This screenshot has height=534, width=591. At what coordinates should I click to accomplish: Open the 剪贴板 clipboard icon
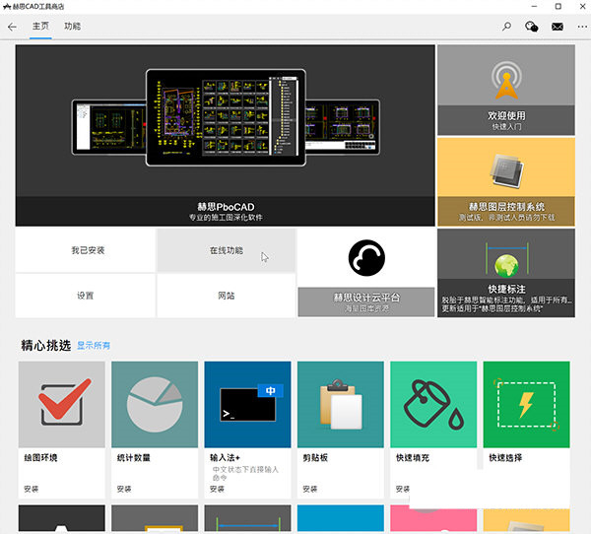pos(340,405)
